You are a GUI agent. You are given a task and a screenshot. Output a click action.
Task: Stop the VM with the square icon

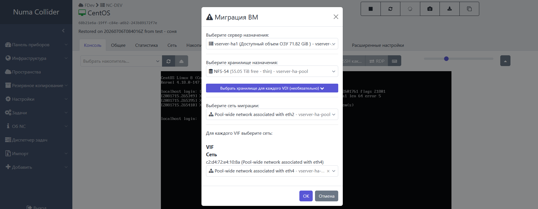tap(371, 9)
